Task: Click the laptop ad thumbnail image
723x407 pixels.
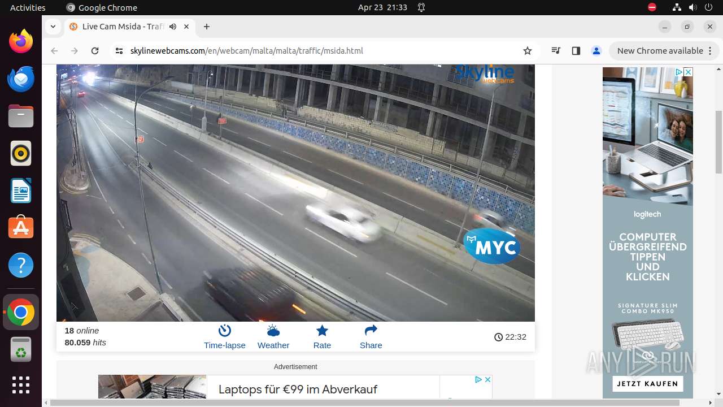Action: 152,387
